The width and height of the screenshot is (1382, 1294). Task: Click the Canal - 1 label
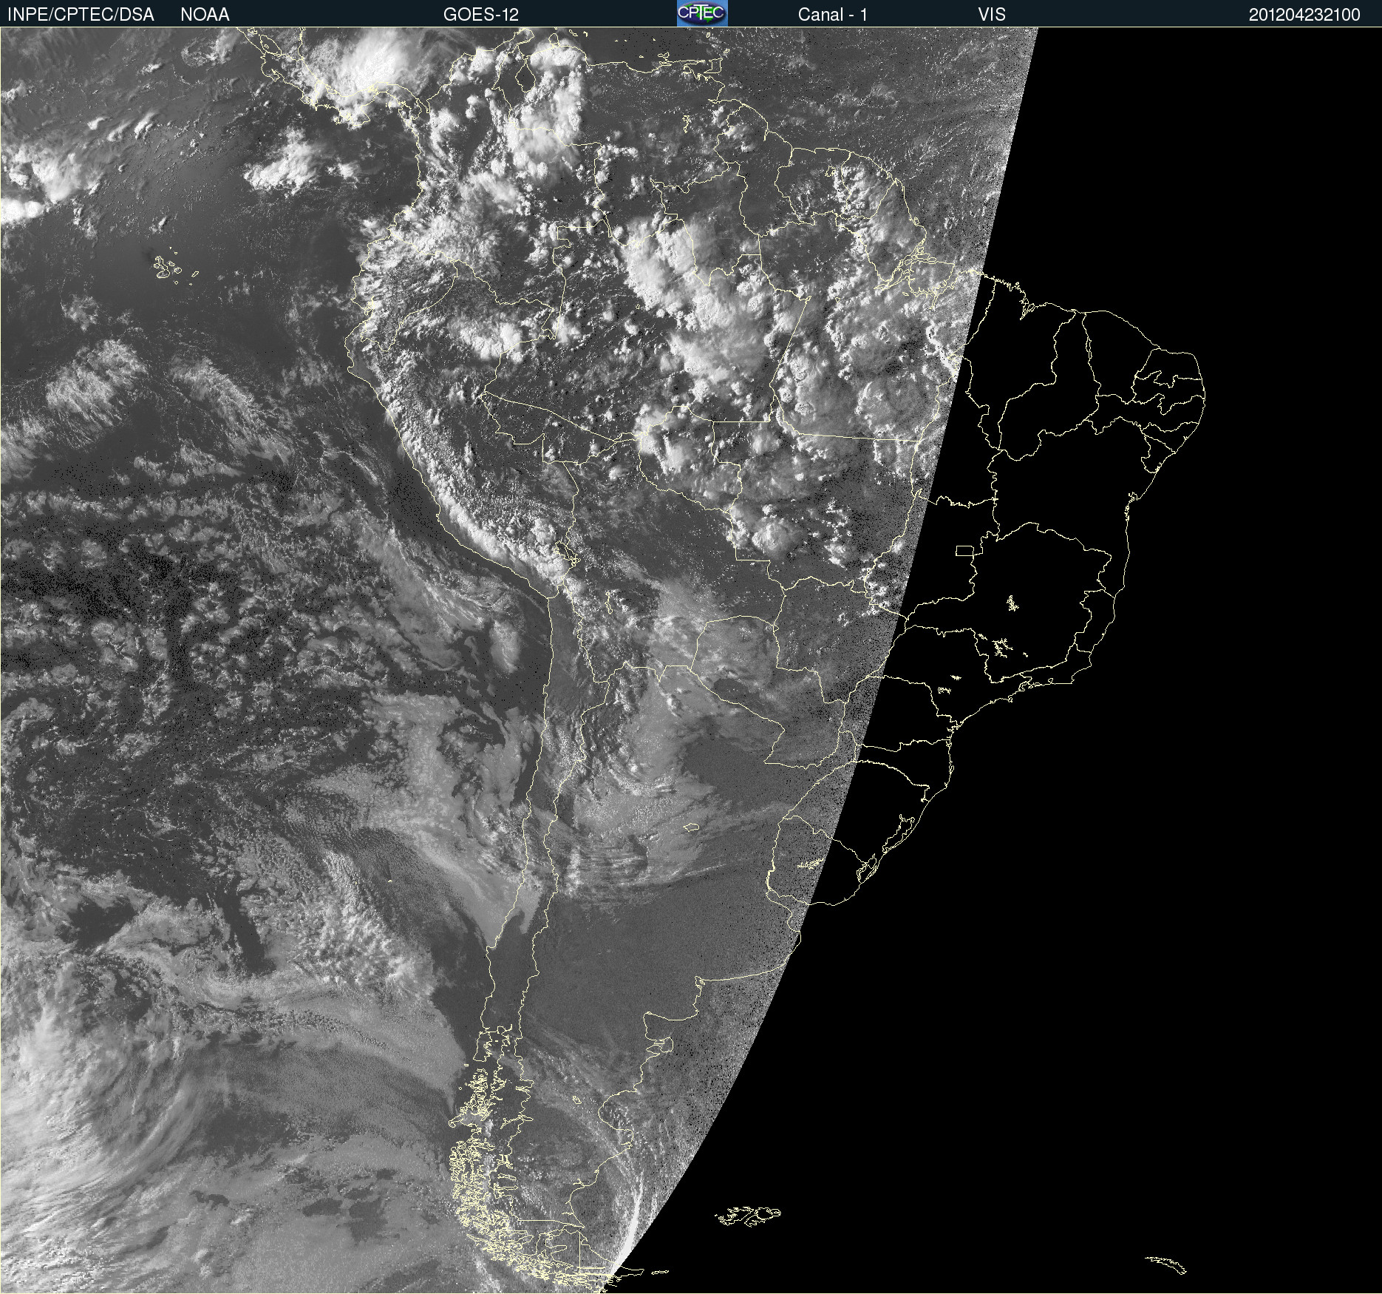tap(832, 15)
